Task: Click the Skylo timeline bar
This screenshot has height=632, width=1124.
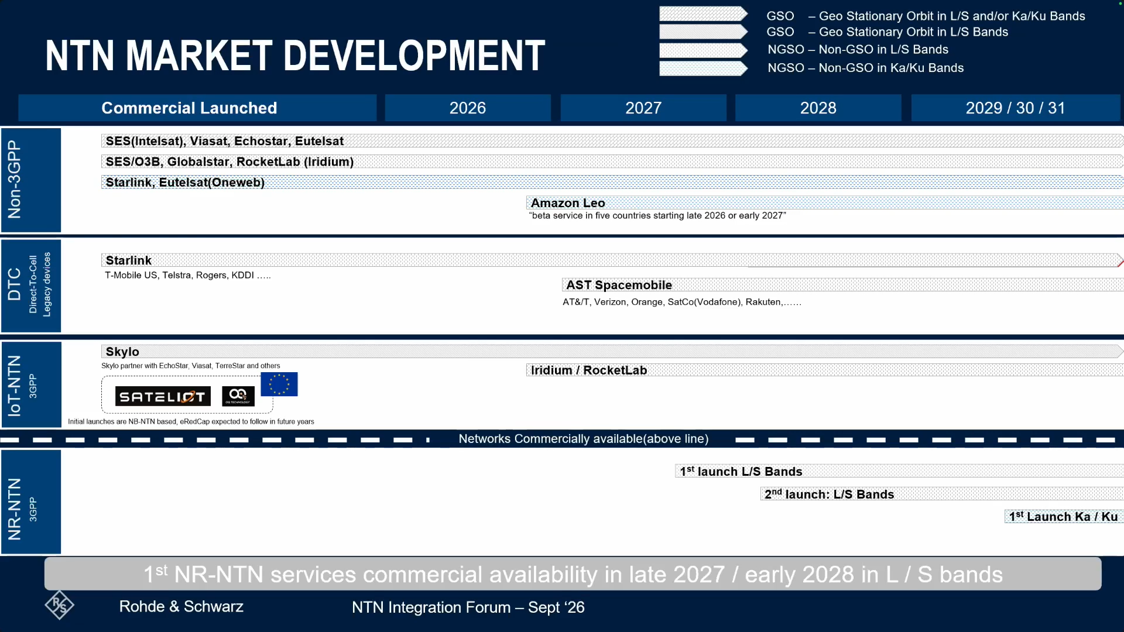Action: point(612,351)
